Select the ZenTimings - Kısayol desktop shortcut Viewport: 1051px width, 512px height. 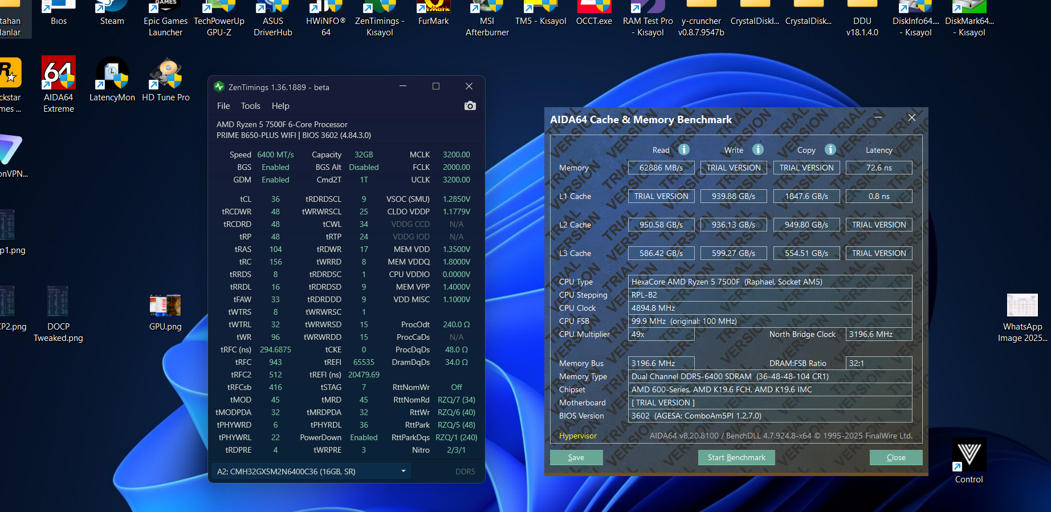point(380,19)
